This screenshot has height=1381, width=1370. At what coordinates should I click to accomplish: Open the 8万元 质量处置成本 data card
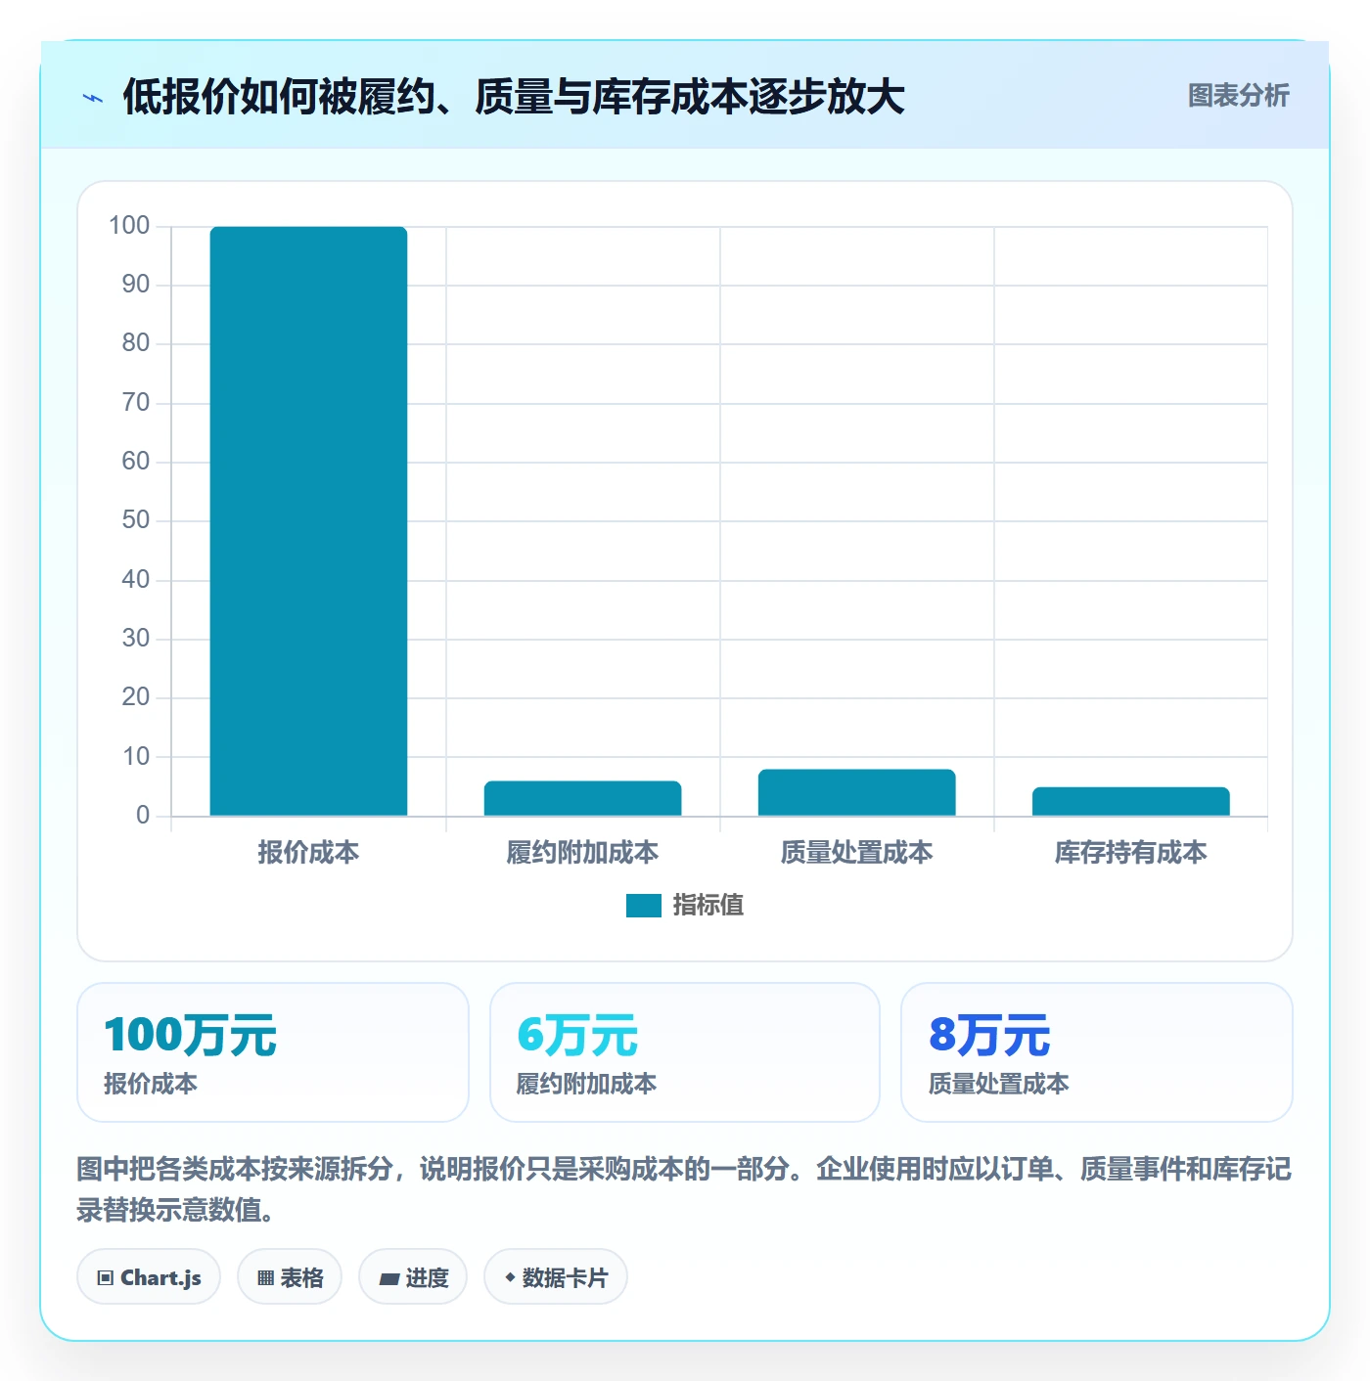point(1097,1052)
